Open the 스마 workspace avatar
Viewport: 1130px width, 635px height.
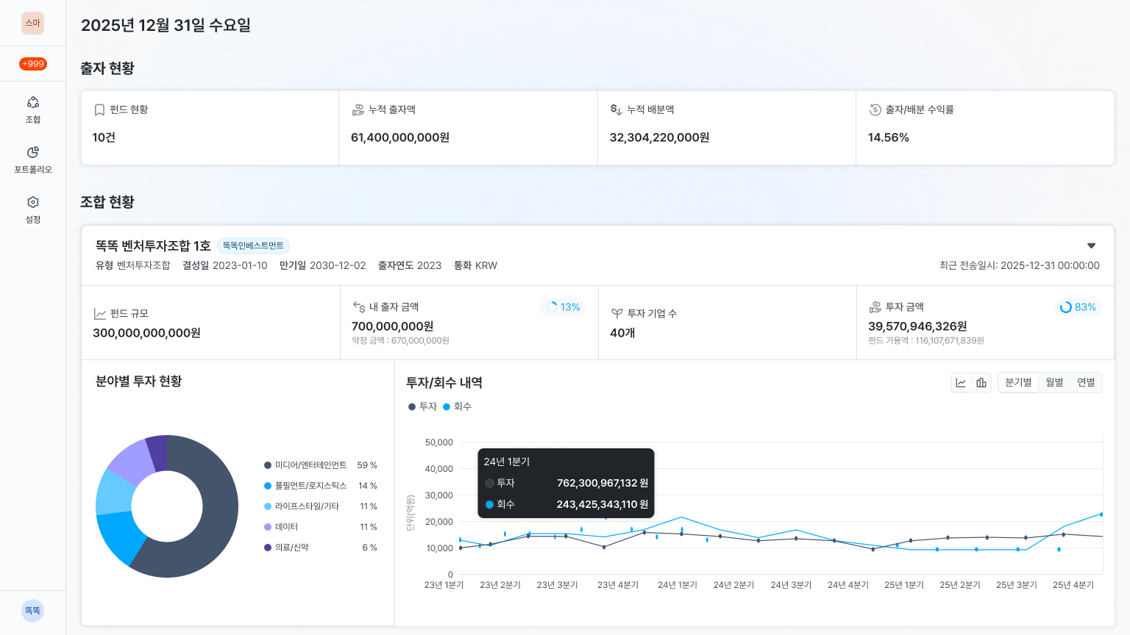coord(32,23)
